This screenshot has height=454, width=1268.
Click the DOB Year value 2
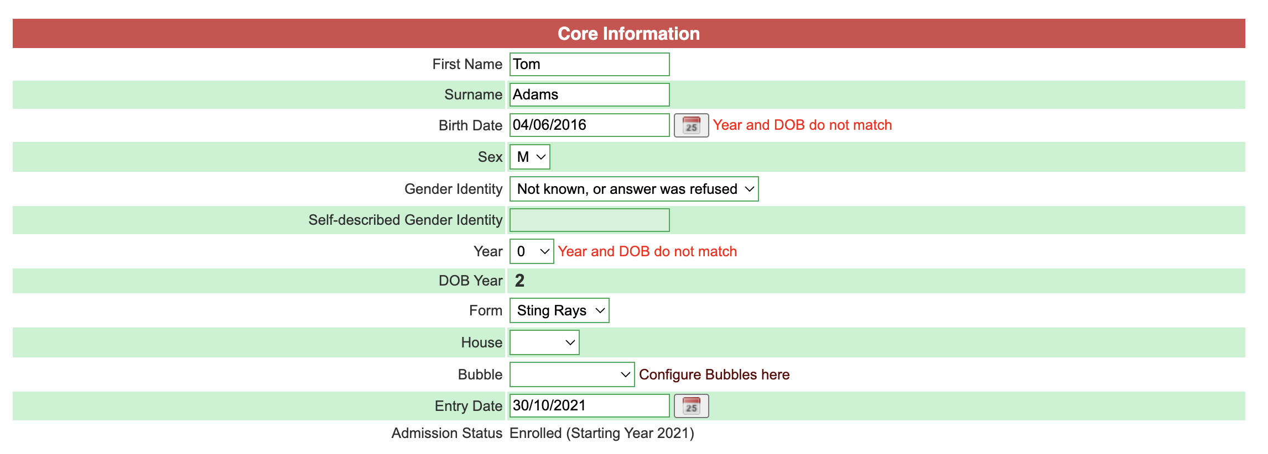(519, 281)
